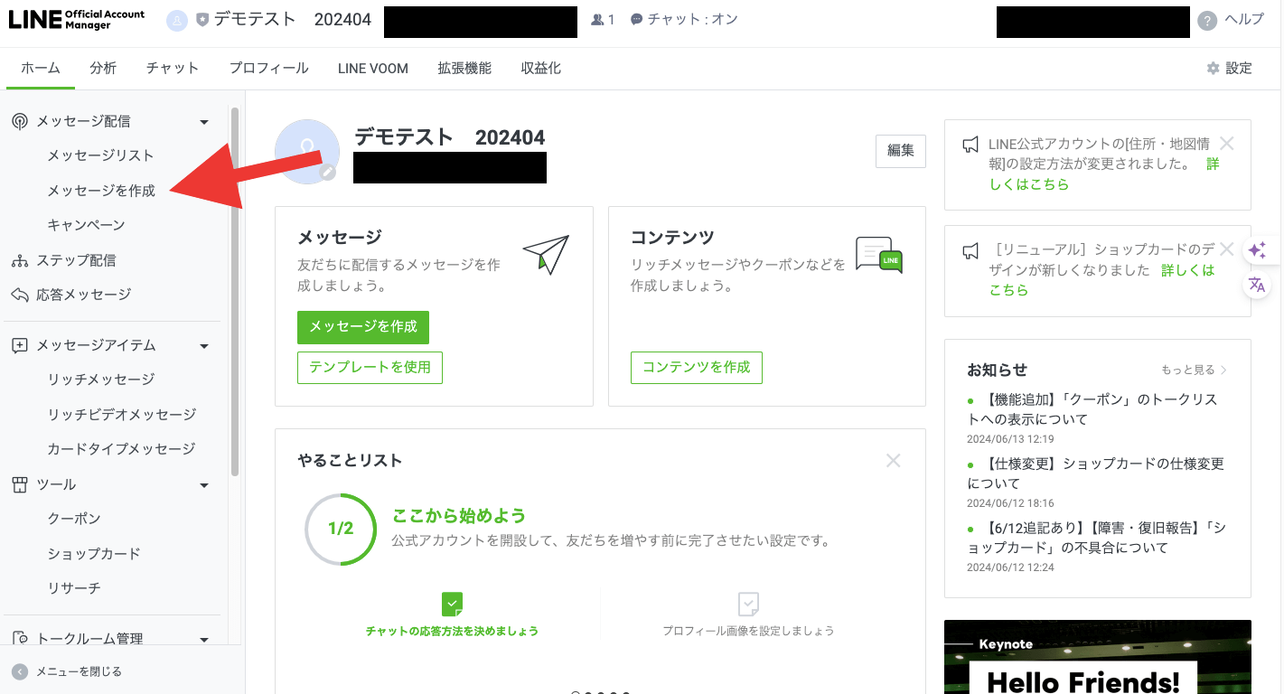Click the コンテンツを作成 button
This screenshot has width=1284, height=694.
697,368
